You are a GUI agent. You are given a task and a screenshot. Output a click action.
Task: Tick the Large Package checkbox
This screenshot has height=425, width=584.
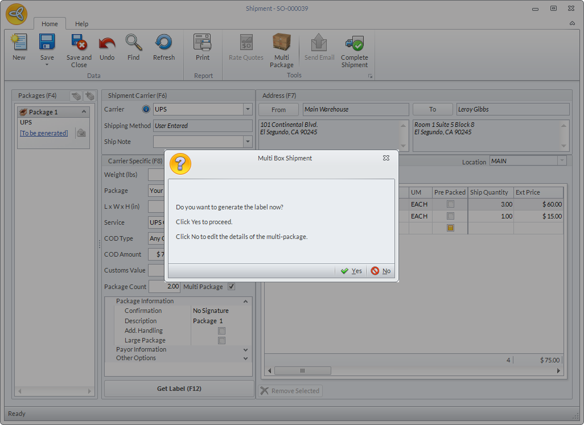(x=222, y=340)
